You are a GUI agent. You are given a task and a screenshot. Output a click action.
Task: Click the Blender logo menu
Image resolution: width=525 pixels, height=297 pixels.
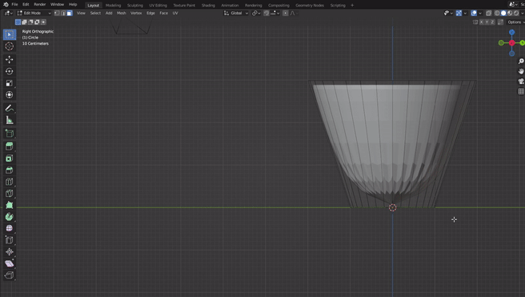click(6, 5)
